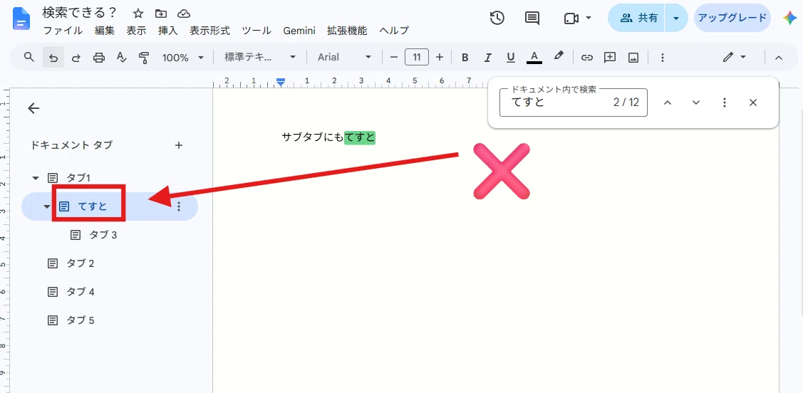Add a comment from toolbar
The image size is (803, 393).
coord(610,57)
